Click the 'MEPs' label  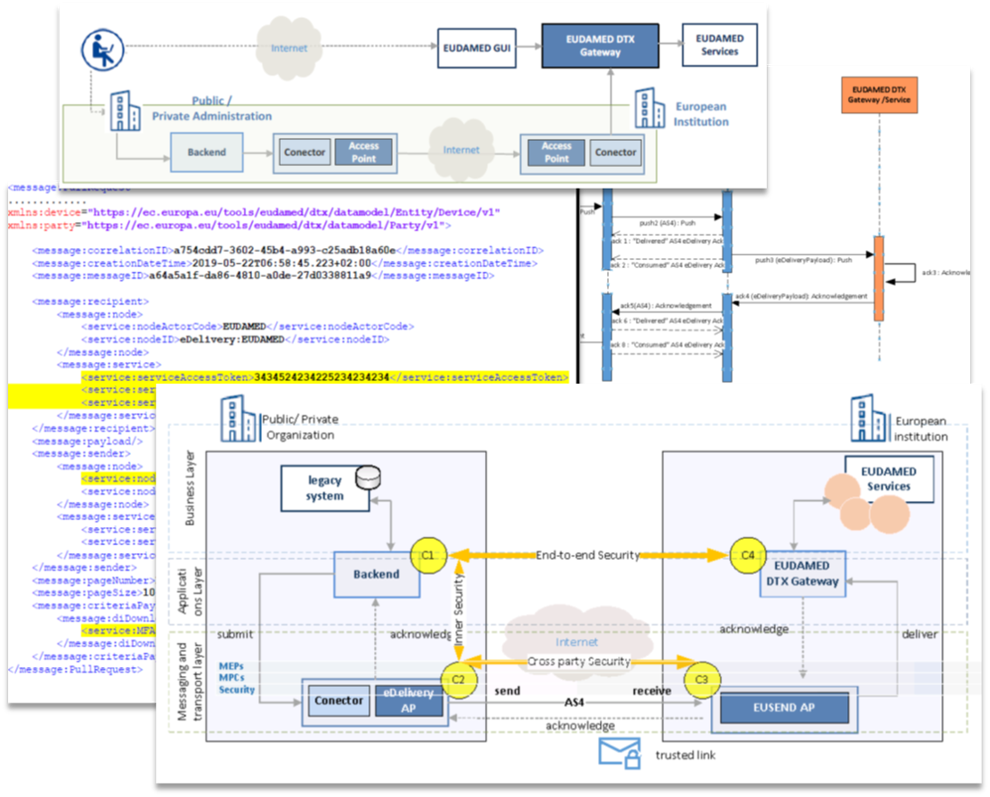(x=231, y=666)
